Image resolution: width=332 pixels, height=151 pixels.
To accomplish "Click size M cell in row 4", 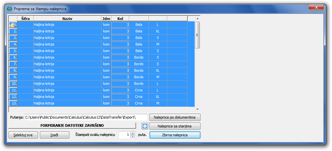I will [158, 44].
